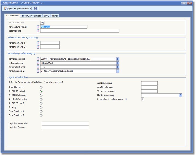Click the ab Nettobetrag input field

149,83
